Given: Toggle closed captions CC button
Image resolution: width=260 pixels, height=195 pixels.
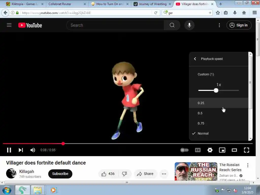Looking at the screenshot, I should (x=198, y=150).
